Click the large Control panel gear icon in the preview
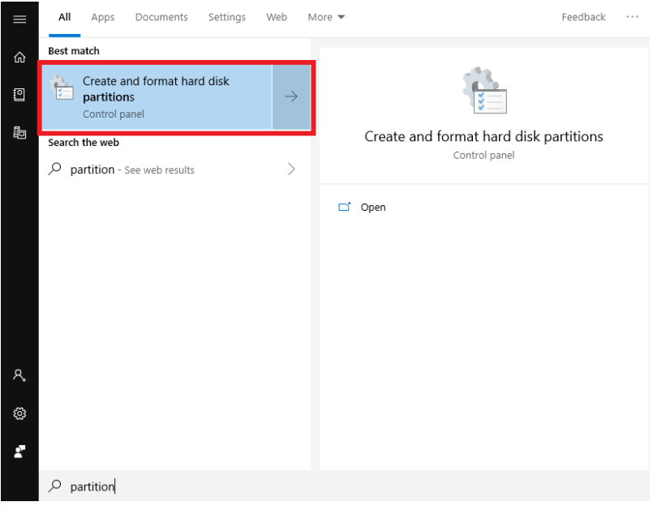Viewport: 653px width, 506px height. [x=484, y=90]
